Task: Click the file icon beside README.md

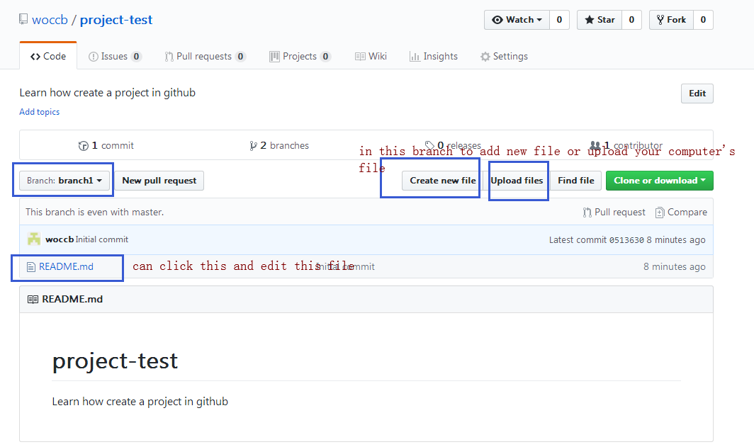Action: coord(30,267)
